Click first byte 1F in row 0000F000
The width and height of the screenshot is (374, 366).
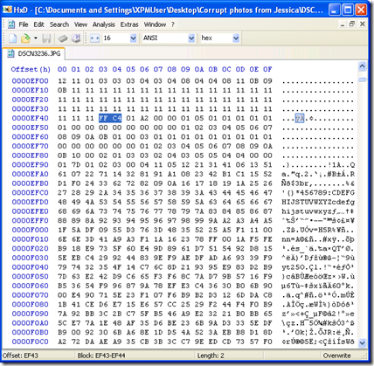[62, 230]
